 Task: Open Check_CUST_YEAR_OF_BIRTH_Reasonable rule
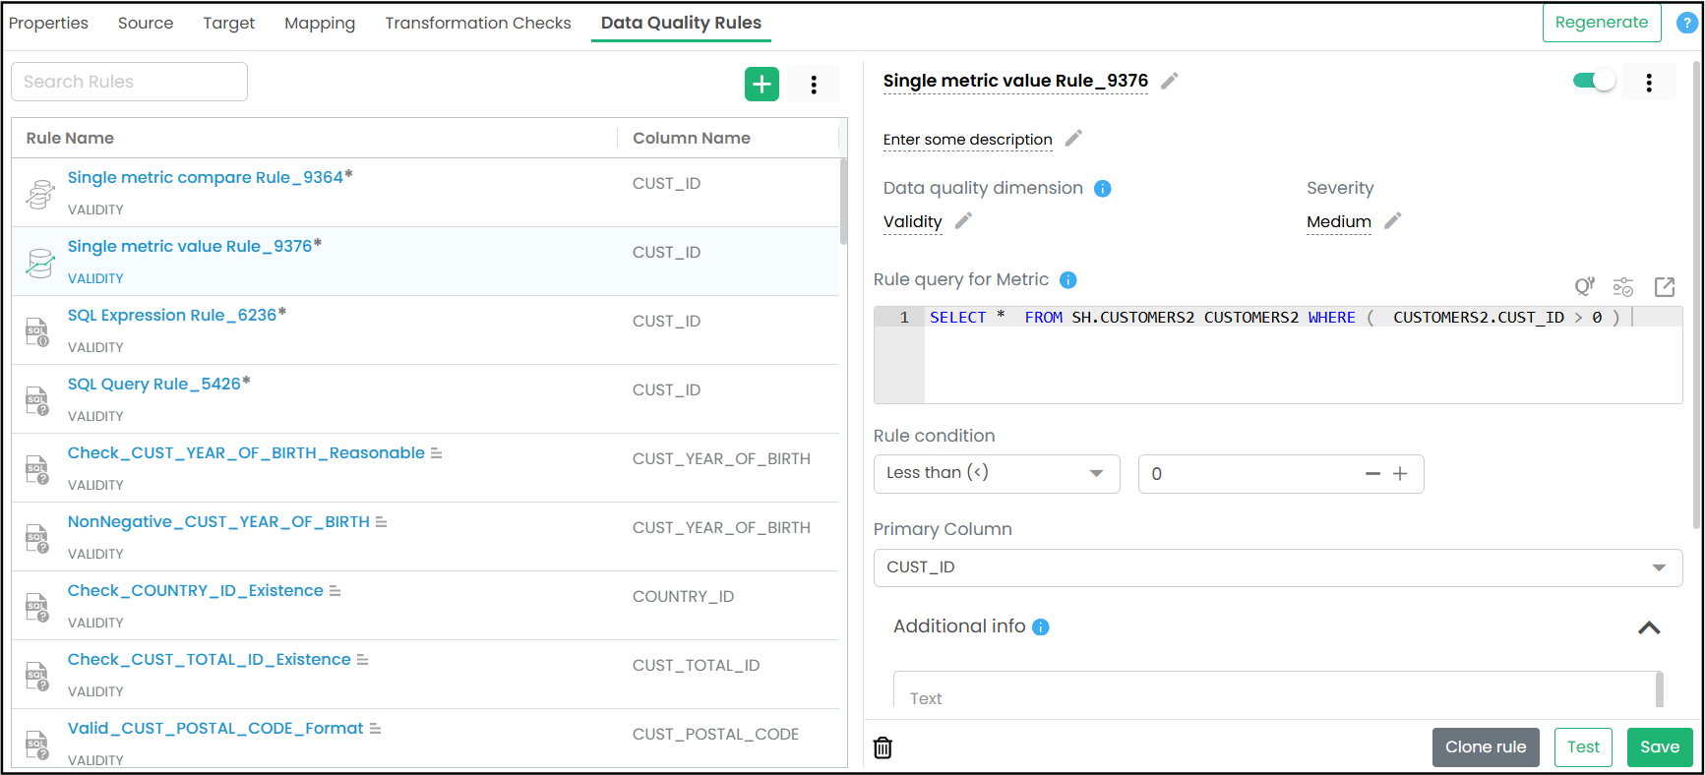(246, 452)
